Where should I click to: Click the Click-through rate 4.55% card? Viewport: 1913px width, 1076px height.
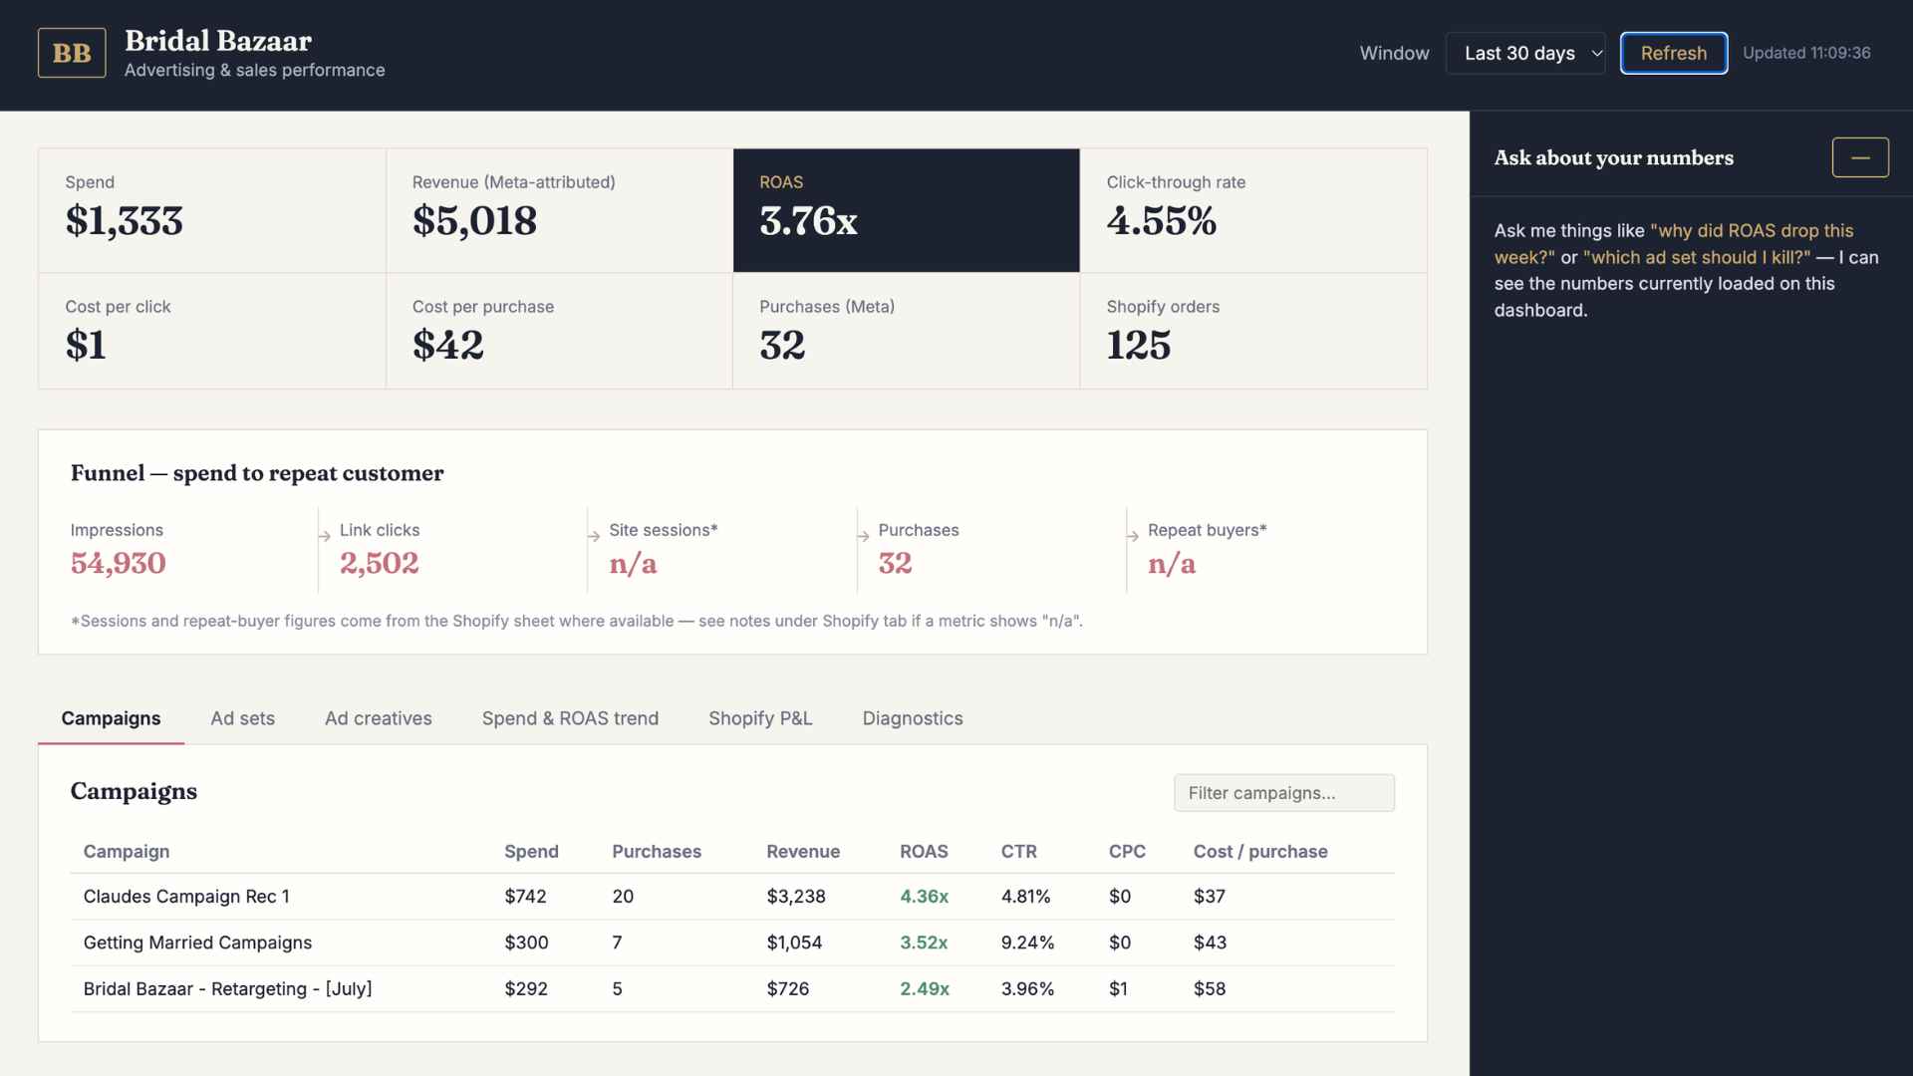coord(1253,210)
